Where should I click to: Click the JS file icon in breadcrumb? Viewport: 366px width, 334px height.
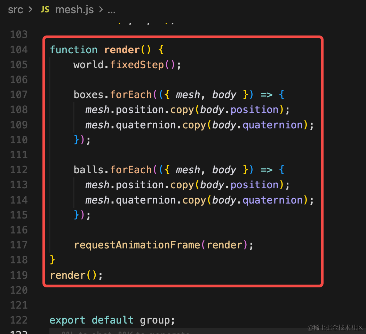coord(45,10)
